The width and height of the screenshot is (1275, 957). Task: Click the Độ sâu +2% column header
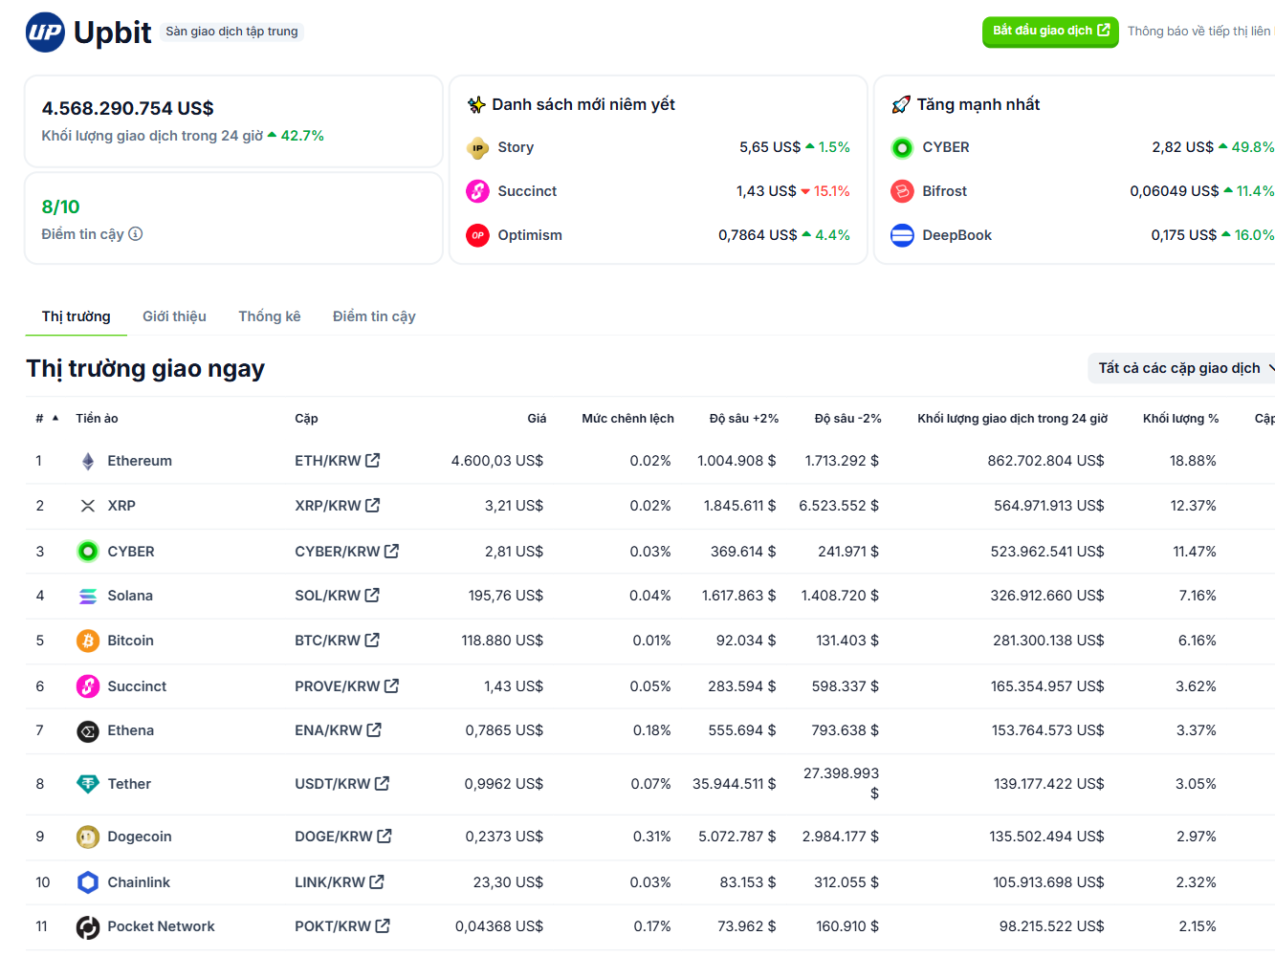pyautogui.click(x=744, y=419)
